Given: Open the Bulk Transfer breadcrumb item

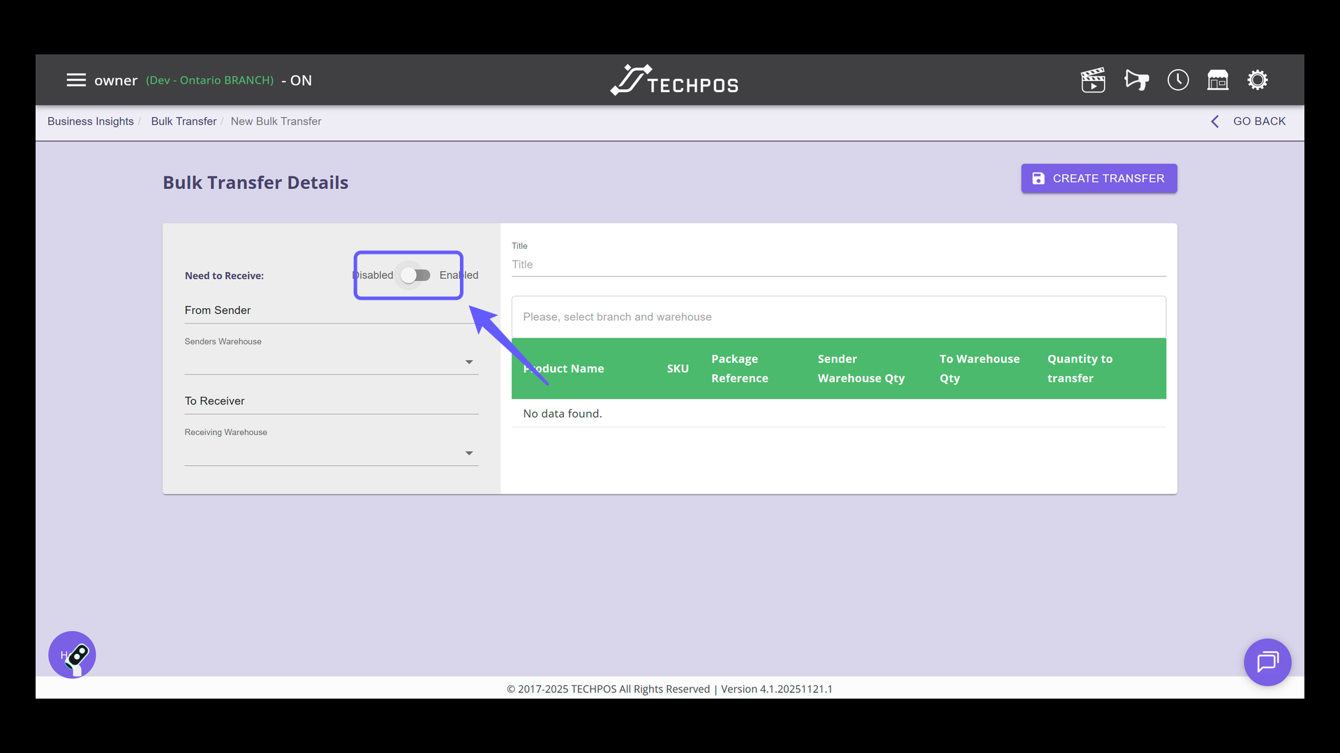Looking at the screenshot, I should pos(184,121).
